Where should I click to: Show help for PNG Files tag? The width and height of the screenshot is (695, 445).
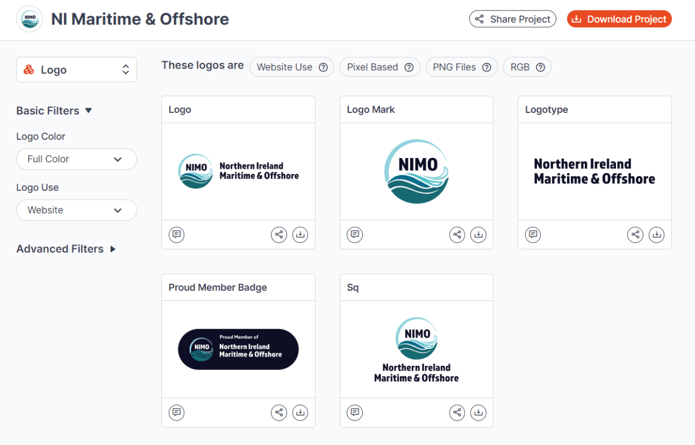[x=486, y=67]
